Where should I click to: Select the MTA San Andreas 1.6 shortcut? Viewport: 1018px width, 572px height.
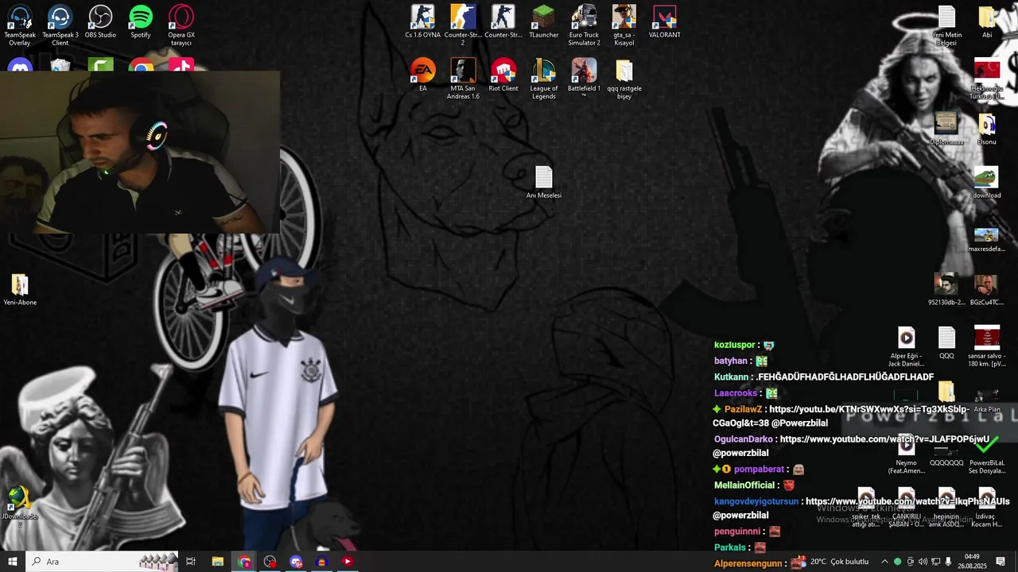pos(463,79)
